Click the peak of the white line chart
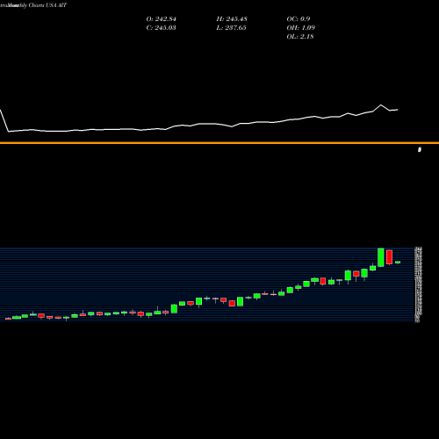 pos(381,104)
